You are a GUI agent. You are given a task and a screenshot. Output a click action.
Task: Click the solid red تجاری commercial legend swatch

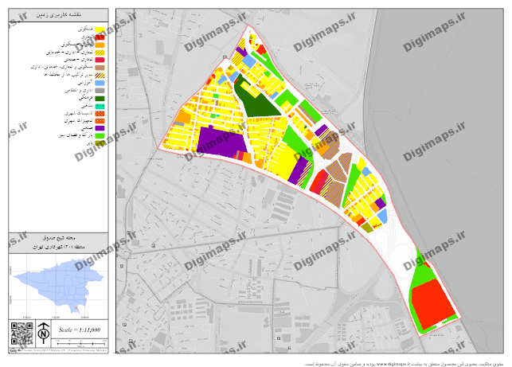coord(100,37)
